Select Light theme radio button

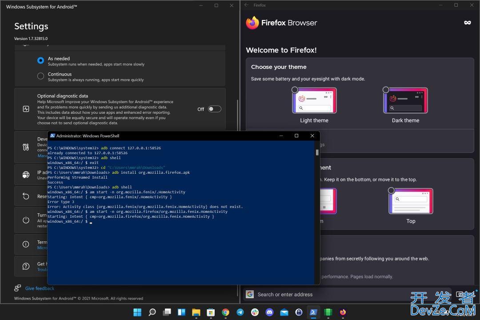[295, 90]
